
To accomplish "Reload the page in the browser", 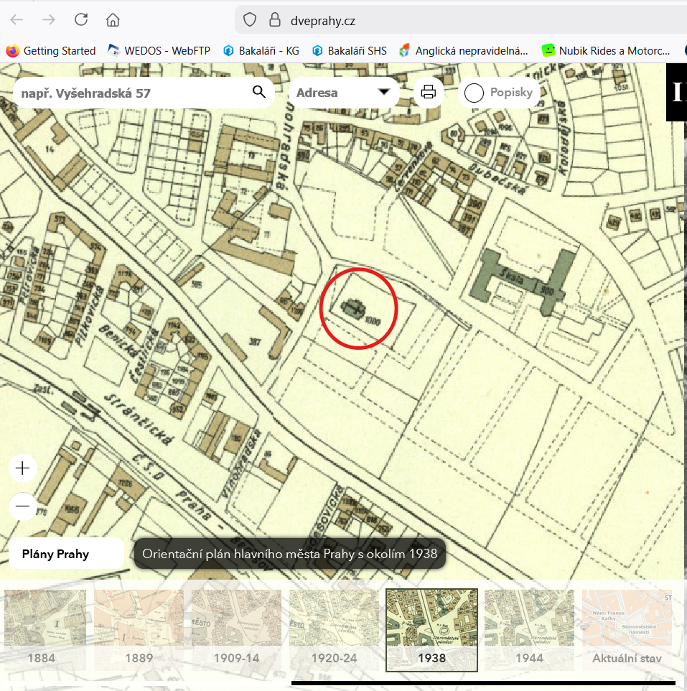I will pos(81,19).
